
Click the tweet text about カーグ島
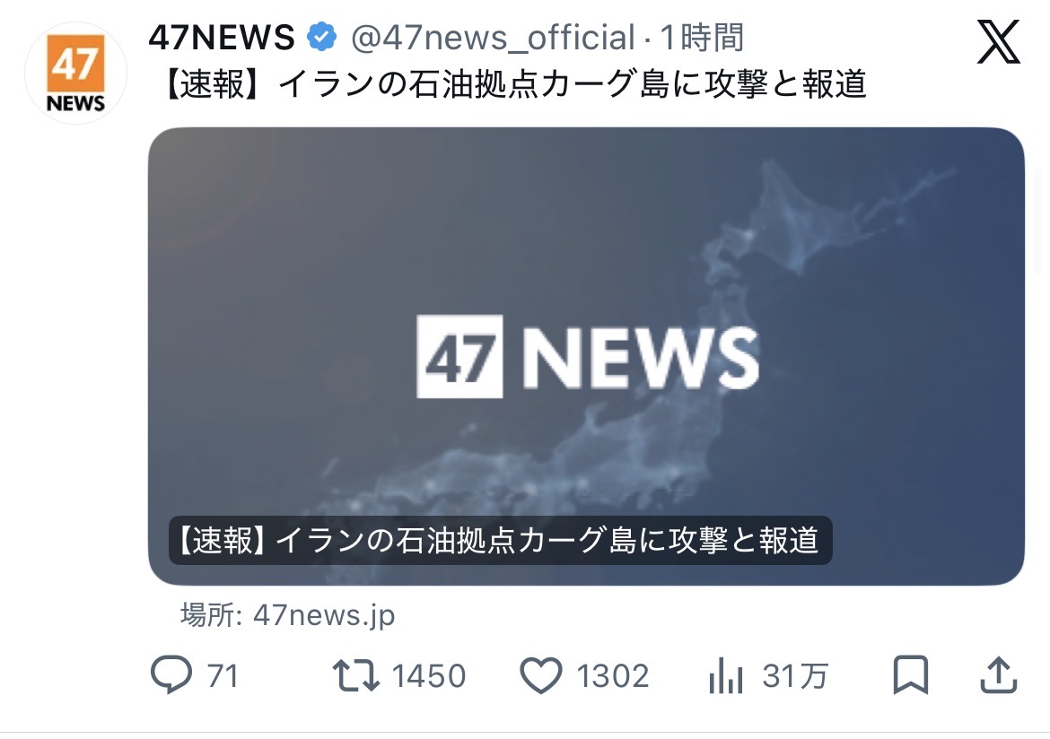pyautogui.click(x=514, y=84)
